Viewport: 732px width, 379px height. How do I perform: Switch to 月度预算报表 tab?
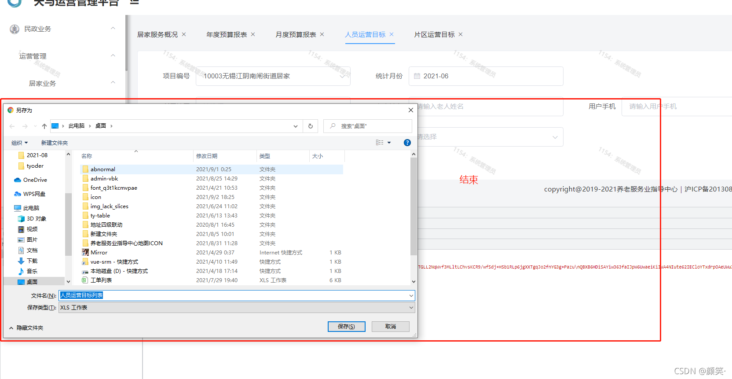pos(296,34)
